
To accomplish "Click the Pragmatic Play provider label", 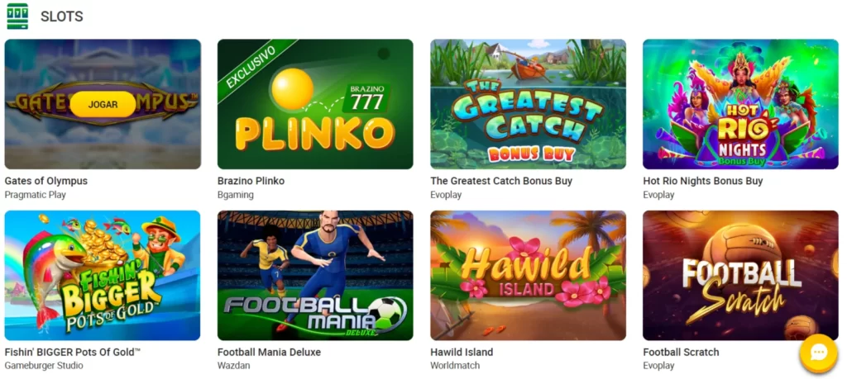I will point(35,195).
